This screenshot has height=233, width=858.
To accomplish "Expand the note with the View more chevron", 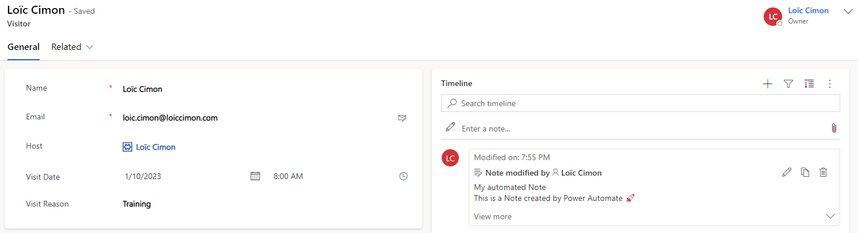I will point(830,216).
